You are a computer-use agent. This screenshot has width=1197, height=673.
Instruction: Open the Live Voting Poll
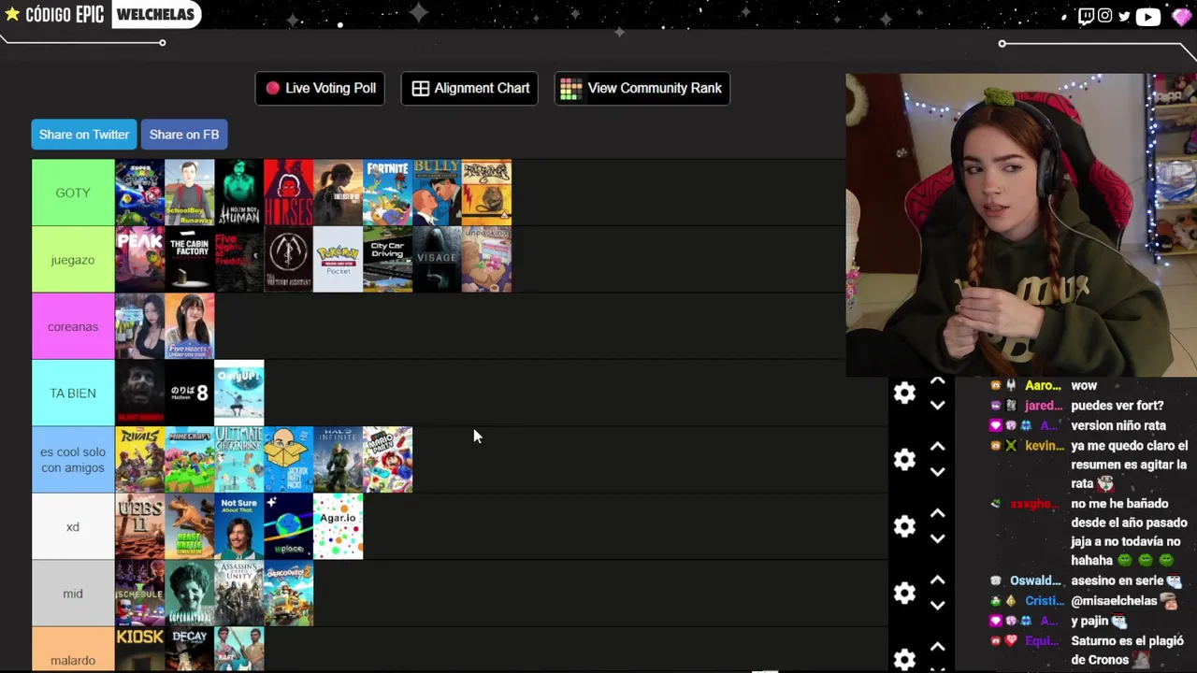[320, 88]
